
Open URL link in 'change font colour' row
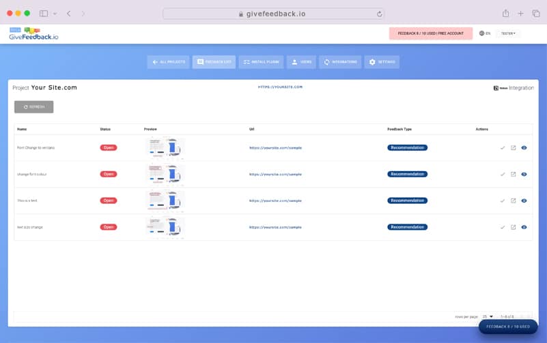(x=275, y=175)
